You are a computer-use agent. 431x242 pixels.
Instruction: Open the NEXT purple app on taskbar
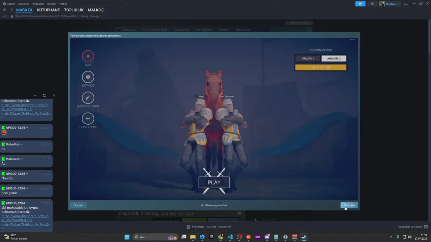[258, 237]
